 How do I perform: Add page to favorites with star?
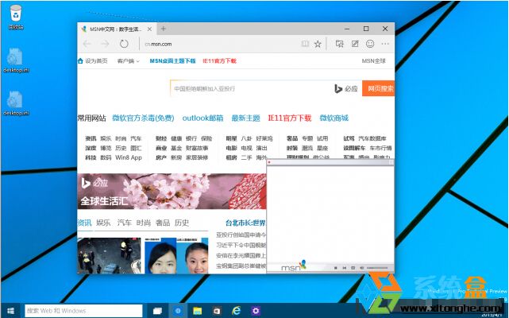pyautogui.click(x=318, y=44)
